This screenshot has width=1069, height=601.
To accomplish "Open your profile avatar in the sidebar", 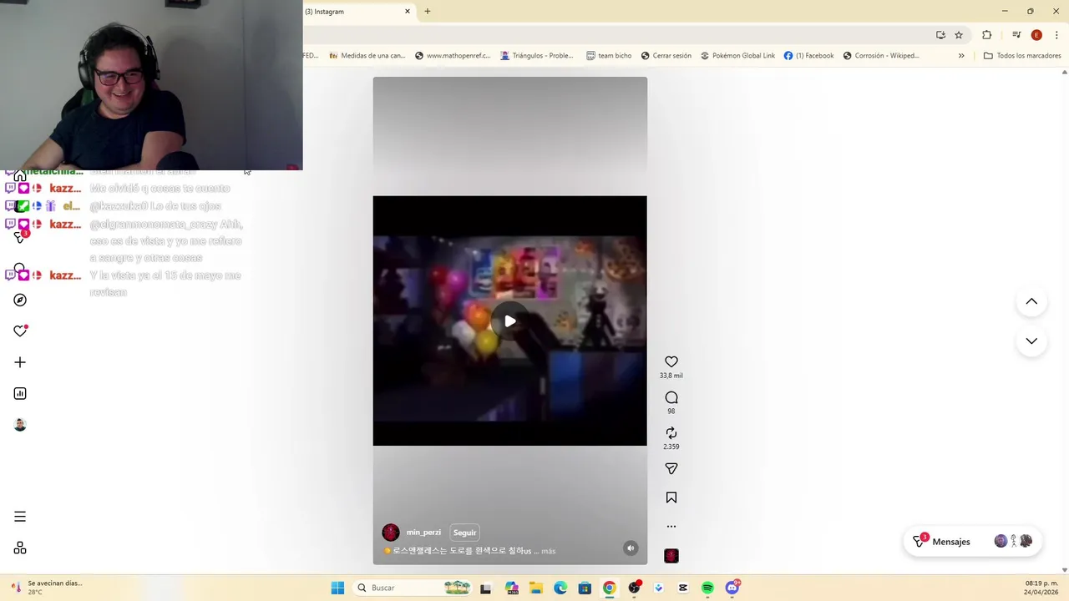I will click(20, 425).
